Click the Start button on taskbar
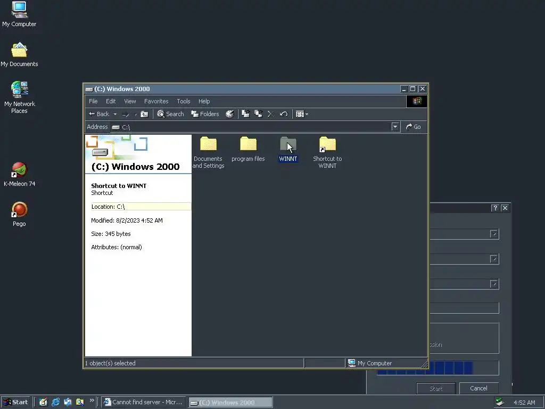 pos(16,402)
